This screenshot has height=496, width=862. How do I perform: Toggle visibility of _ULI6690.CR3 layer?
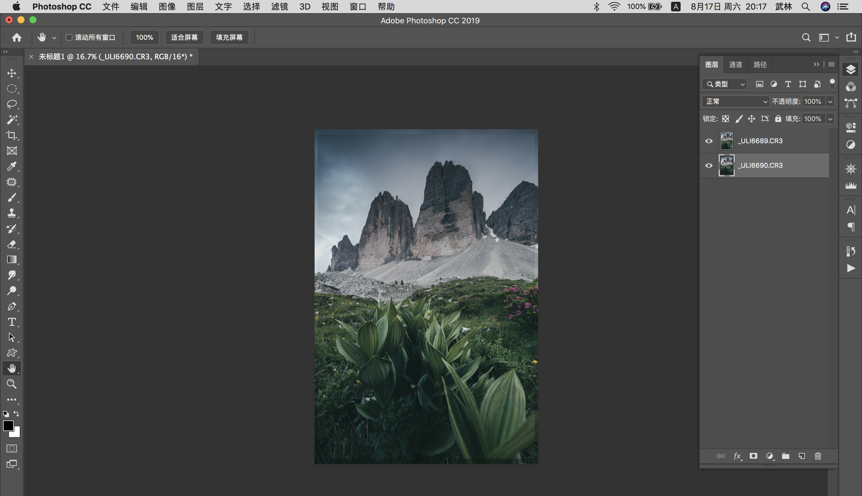[709, 166]
